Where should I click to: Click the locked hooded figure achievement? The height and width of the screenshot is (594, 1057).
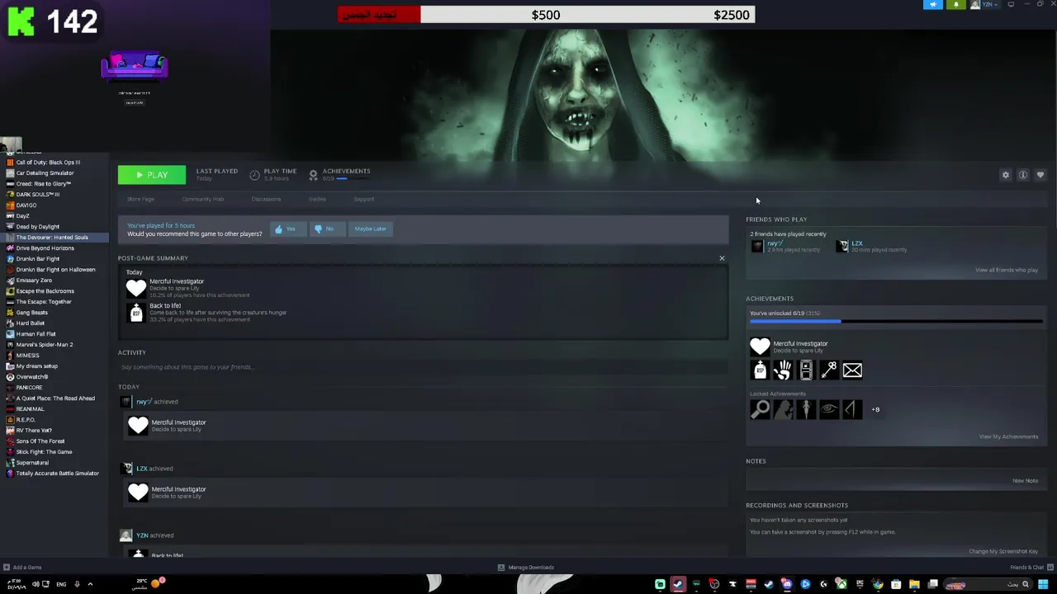point(783,409)
